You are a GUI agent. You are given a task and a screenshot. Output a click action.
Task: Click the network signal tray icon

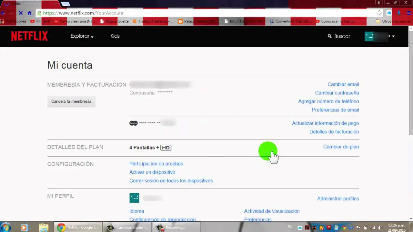pos(373,228)
